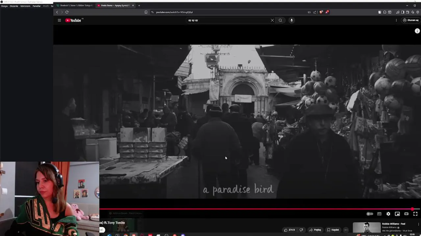
Task: Open more actions ellipsis below video
Action: 346,230
